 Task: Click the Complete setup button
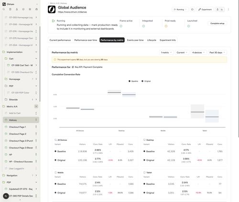coord(217,23)
